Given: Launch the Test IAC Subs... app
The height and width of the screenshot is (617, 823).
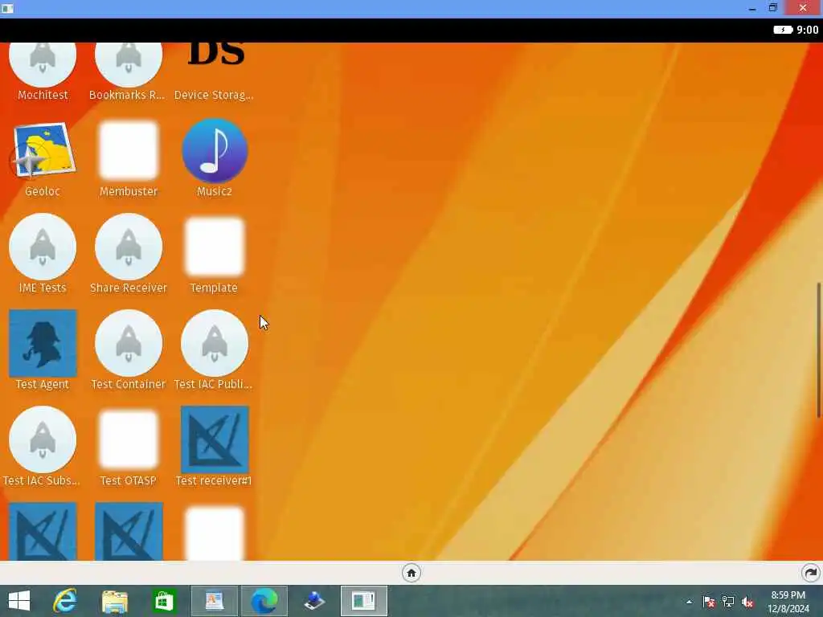Looking at the screenshot, I should pos(43,439).
